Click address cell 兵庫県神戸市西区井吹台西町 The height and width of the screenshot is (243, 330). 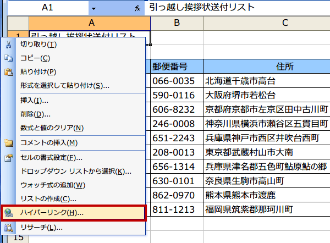(x=267, y=138)
